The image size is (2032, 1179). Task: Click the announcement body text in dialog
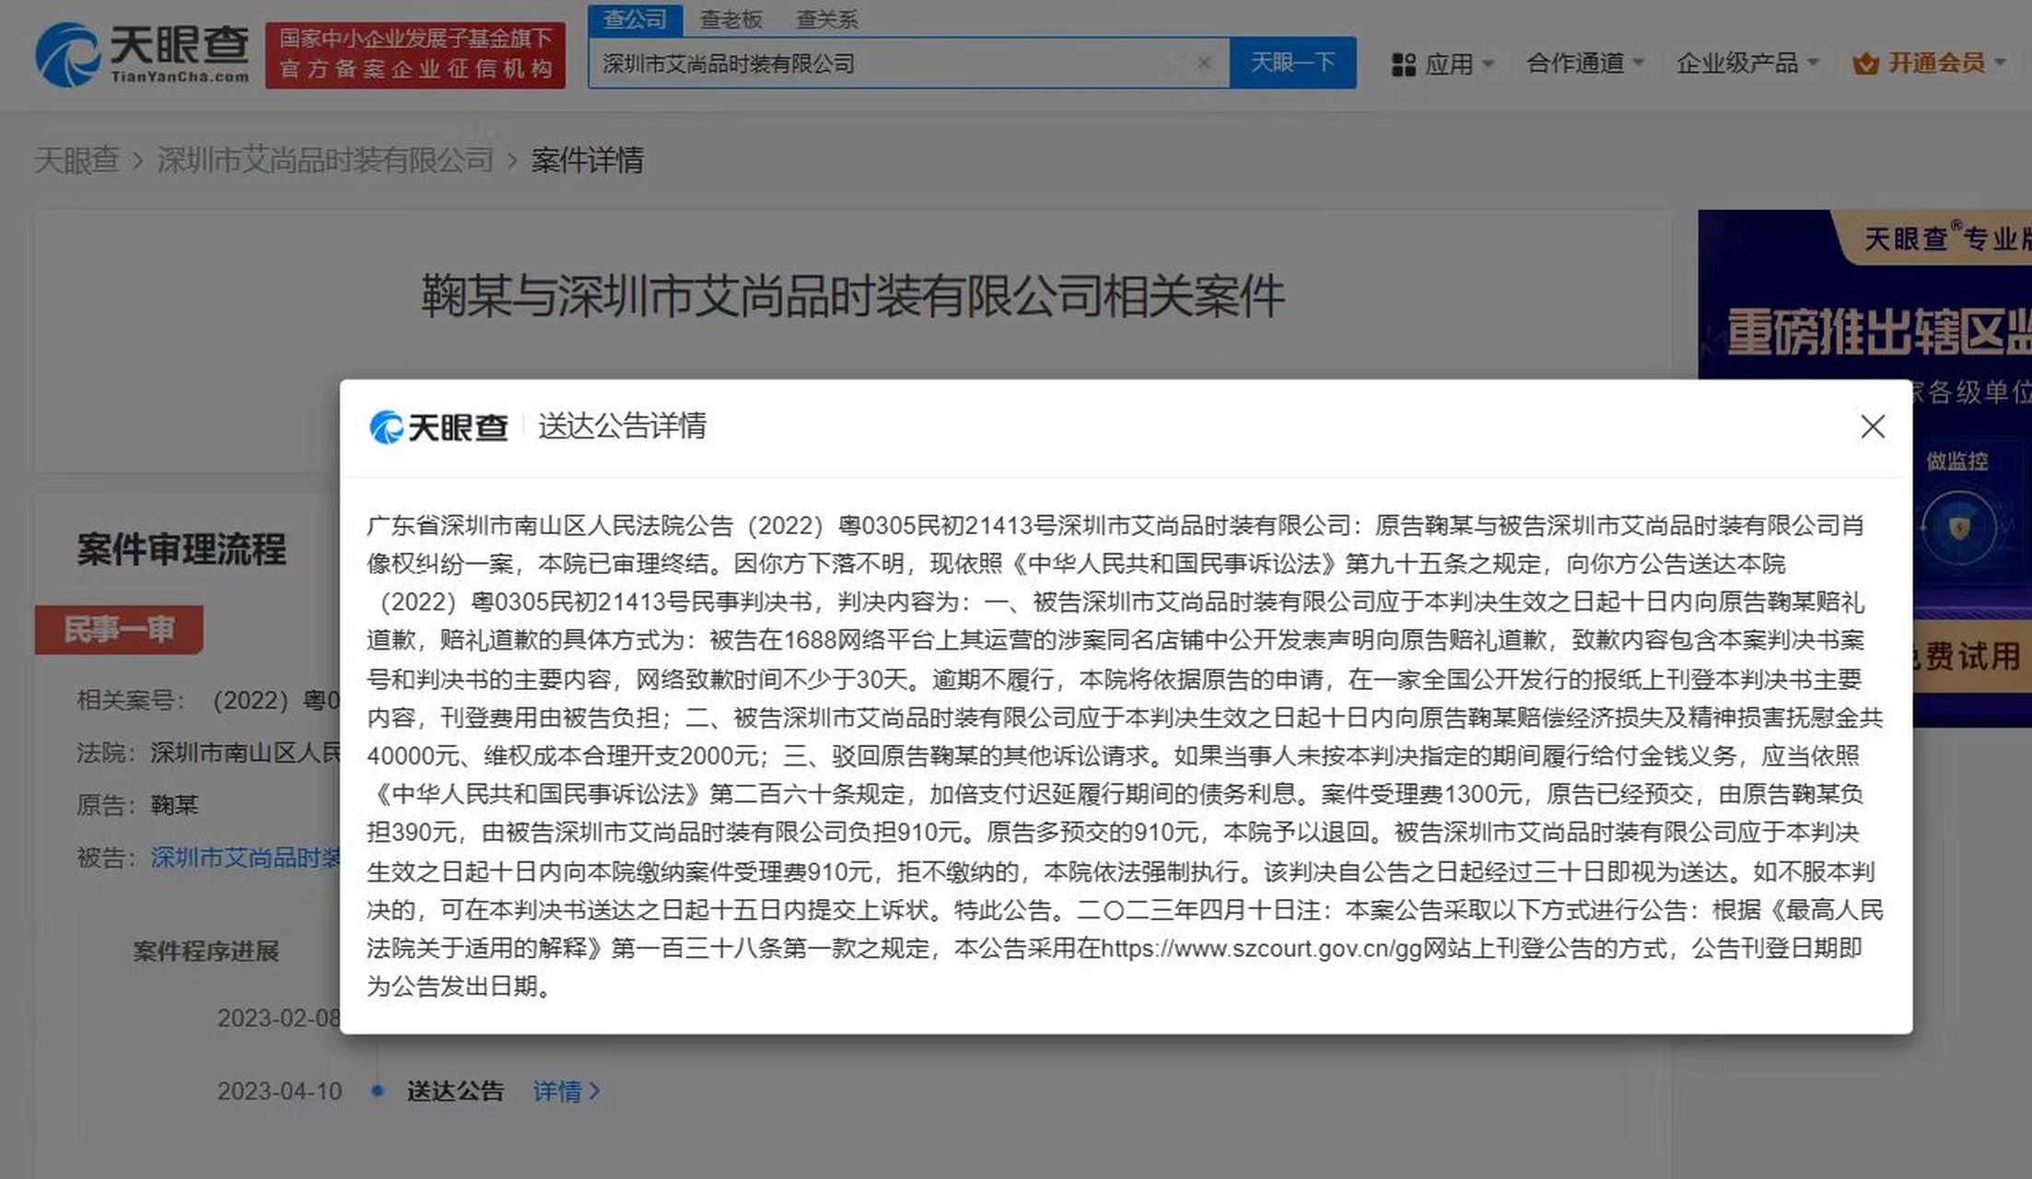[x=1125, y=755]
